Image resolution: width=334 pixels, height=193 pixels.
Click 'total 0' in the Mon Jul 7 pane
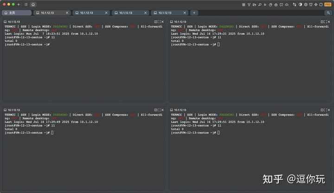[x=11, y=41]
